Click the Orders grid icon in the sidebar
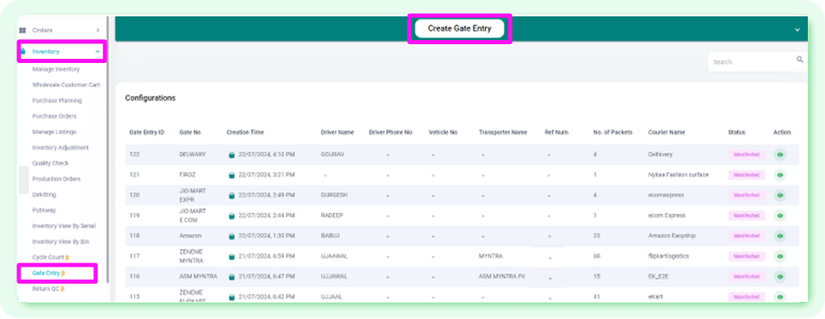The height and width of the screenshot is (319, 825). tap(23, 30)
